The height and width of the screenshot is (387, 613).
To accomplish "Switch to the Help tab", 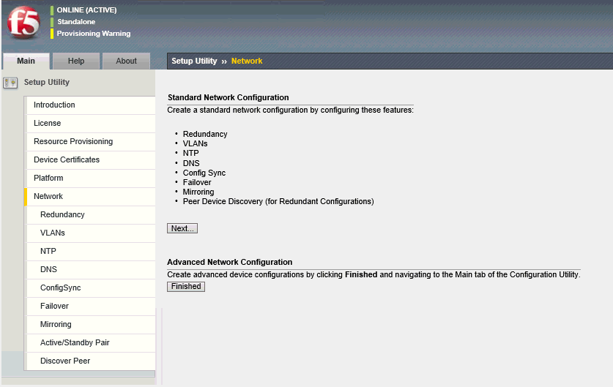I will [76, 61].
